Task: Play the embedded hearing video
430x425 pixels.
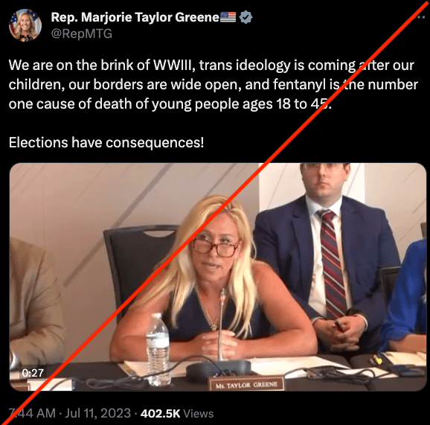Action: click(x=218, y=277)
